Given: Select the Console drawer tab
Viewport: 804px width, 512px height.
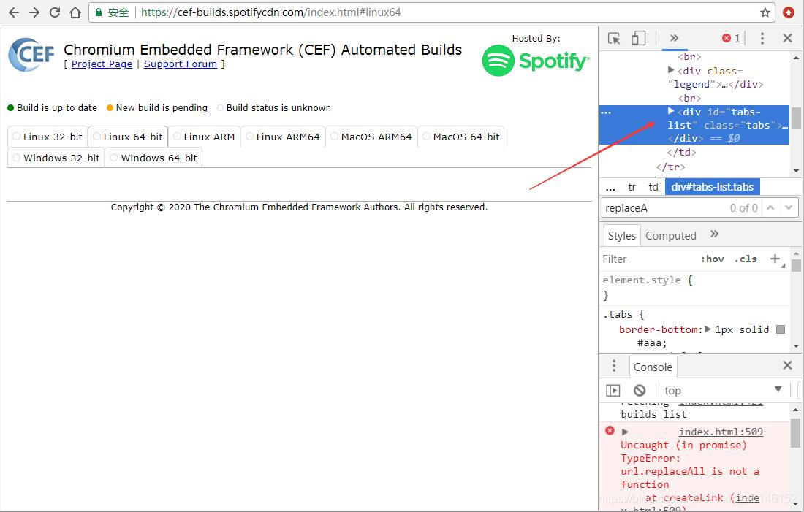Looking at the screenshot, I should (x=653, y=367).
